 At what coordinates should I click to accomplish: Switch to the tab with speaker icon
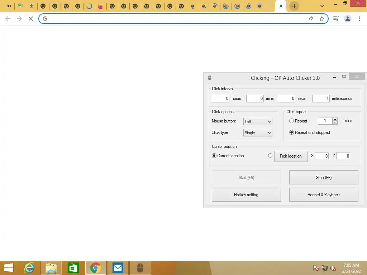pyautogui.click(x=9, y=6)
